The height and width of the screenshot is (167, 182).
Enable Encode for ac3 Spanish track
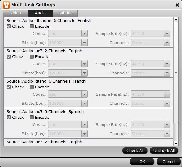32,118
